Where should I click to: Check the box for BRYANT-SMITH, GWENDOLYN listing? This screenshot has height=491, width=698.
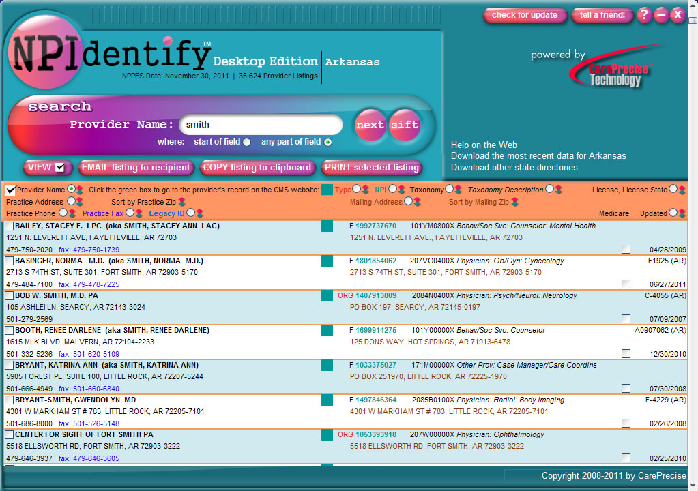click(9, 400)
